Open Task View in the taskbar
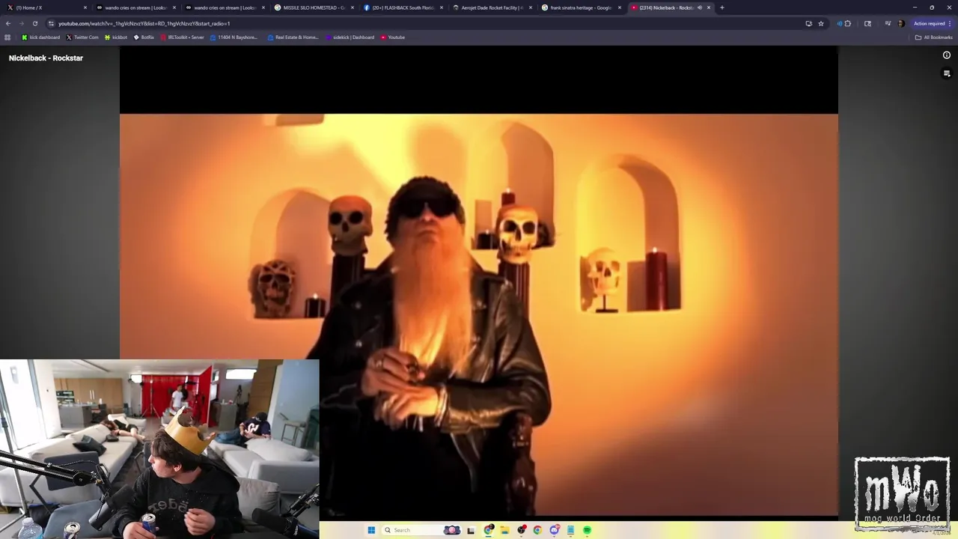The height and width of the screenshot is (539, 958). point(471,530)
